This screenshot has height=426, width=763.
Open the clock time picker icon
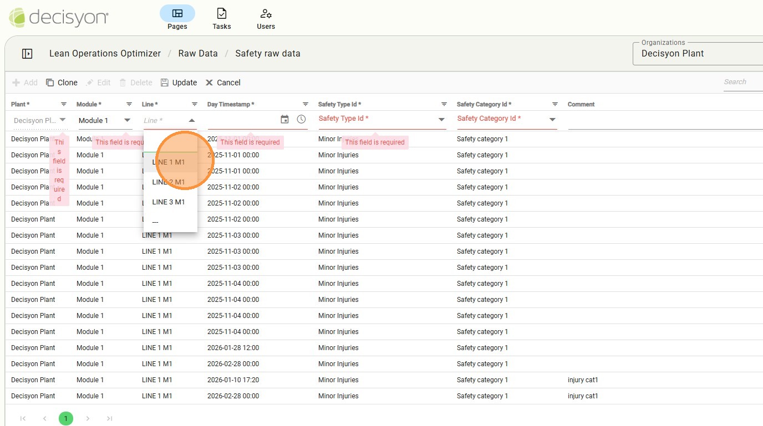point(301,119)
